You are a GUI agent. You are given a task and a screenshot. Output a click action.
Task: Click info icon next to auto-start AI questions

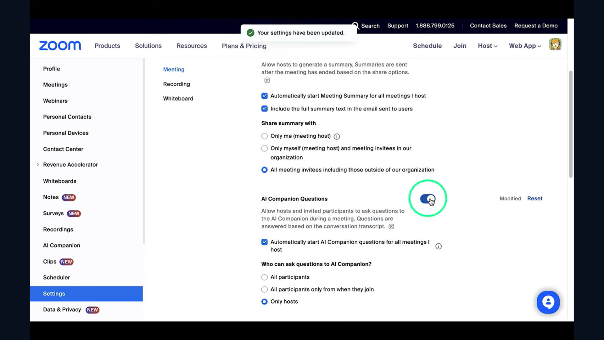click(438, 246)
